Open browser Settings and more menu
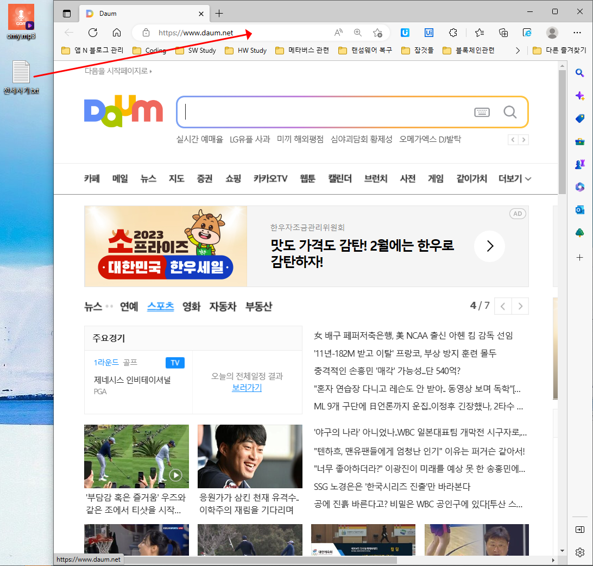This screenshot has width=593, height=566. 577,33
